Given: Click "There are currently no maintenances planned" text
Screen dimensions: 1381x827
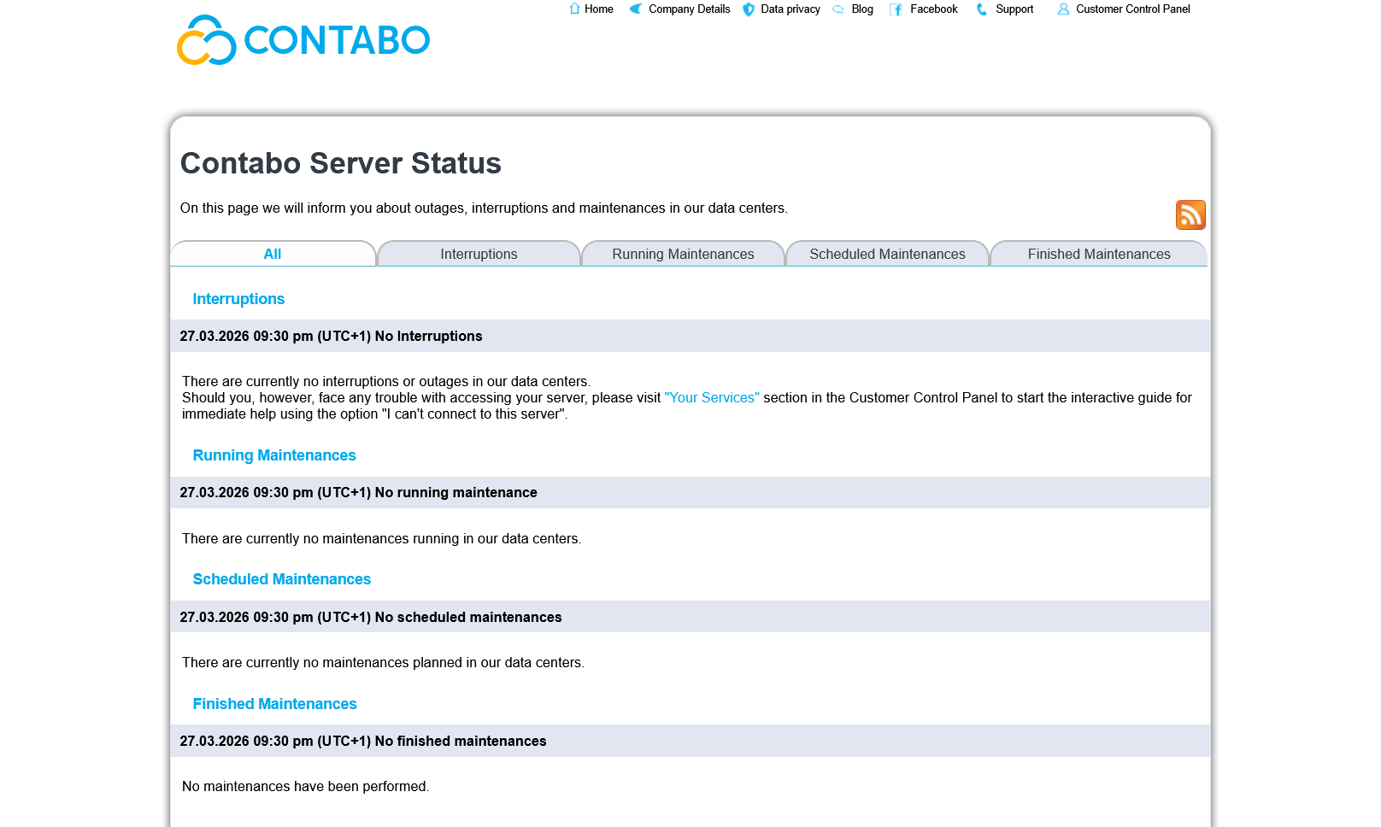Looking at the screenshot, I should click(383, 663).
